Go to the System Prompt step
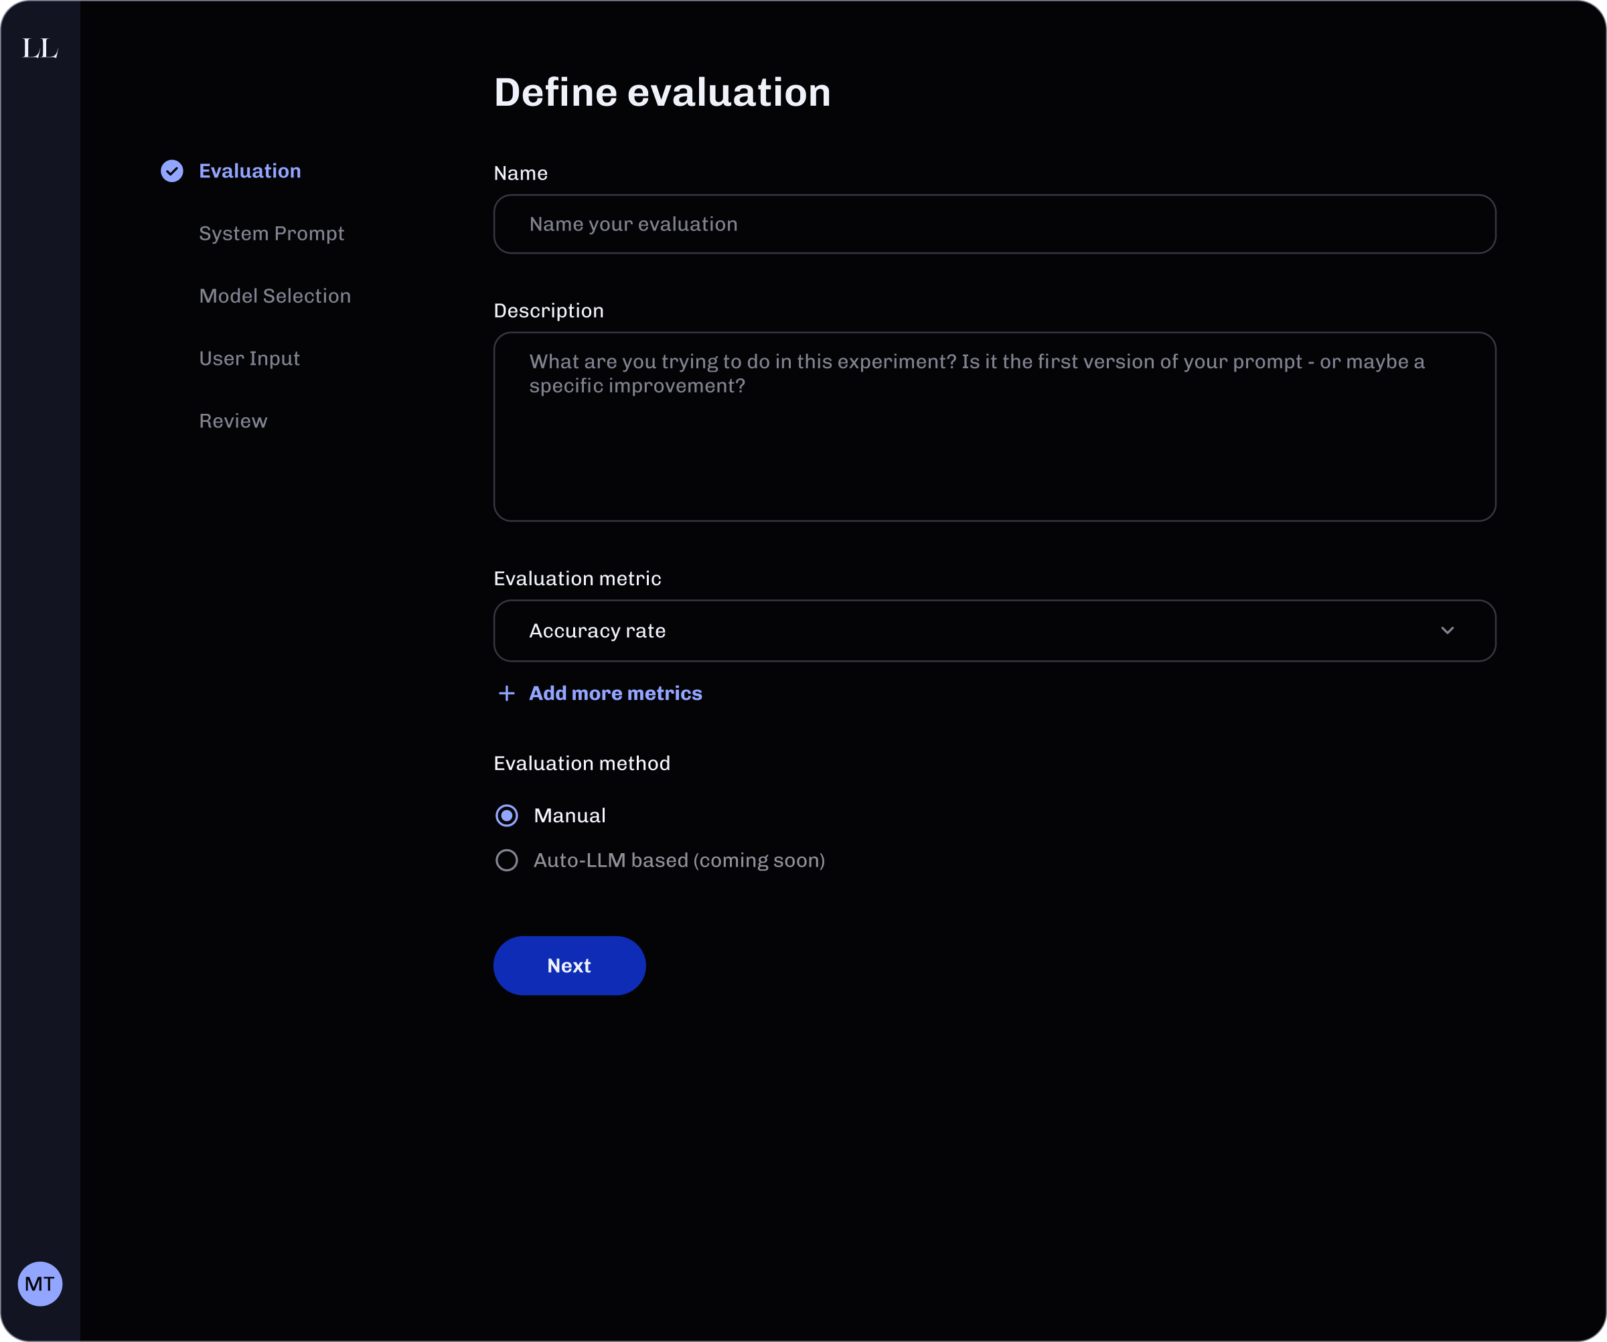This screenshot has width=1607, height=1342. coord(271,233)
